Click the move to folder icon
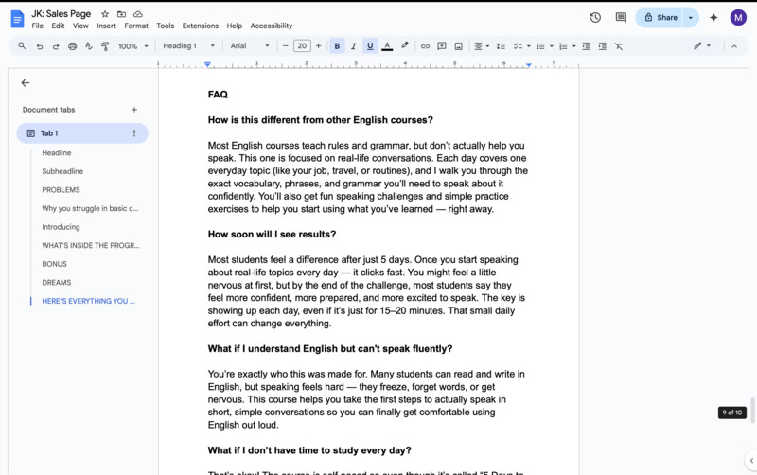Viewport: 757px width, 475px height. coord(121,14)
